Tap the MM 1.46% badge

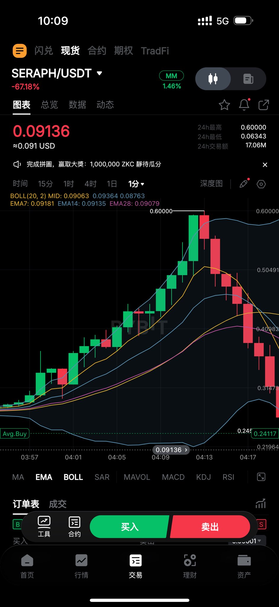[x=172, y=80]
